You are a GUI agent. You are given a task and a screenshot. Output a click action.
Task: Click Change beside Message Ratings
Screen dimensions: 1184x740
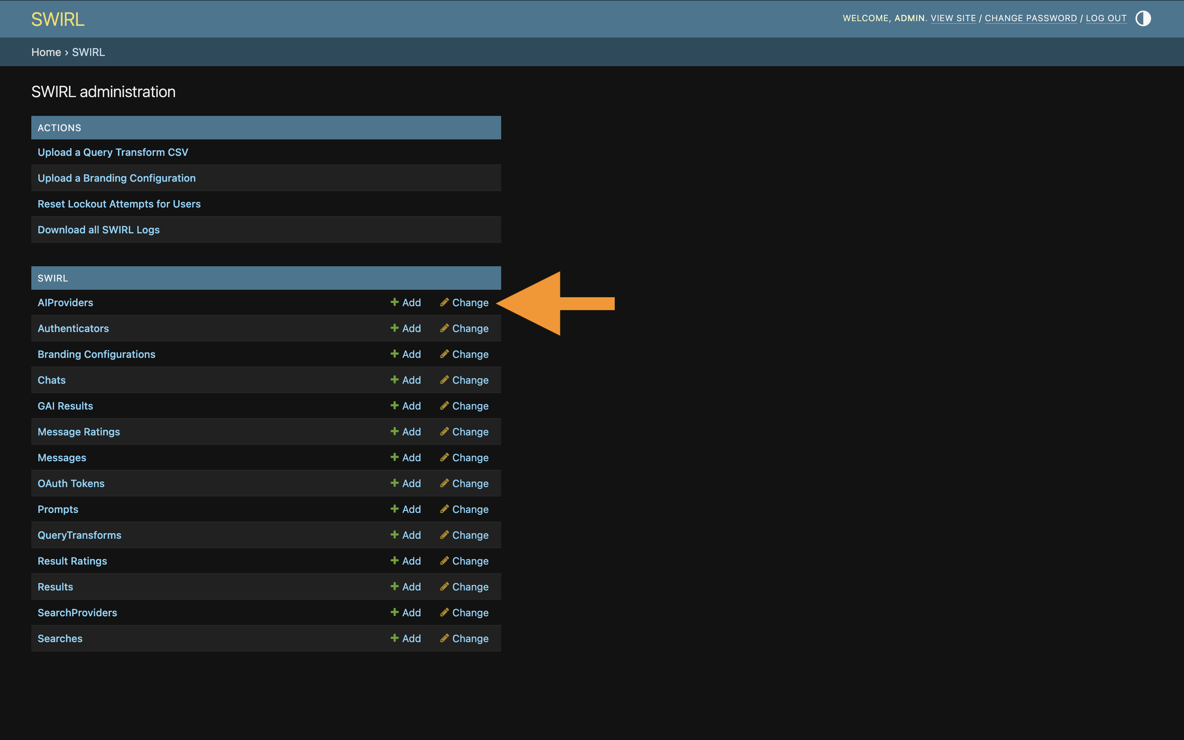coord(470,431)
